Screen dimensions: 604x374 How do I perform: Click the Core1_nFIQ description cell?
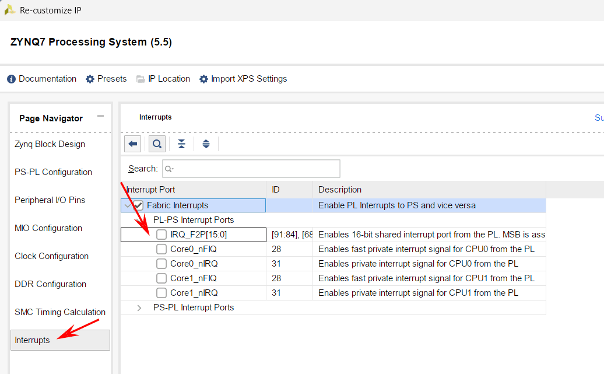(x=429, y=278)
